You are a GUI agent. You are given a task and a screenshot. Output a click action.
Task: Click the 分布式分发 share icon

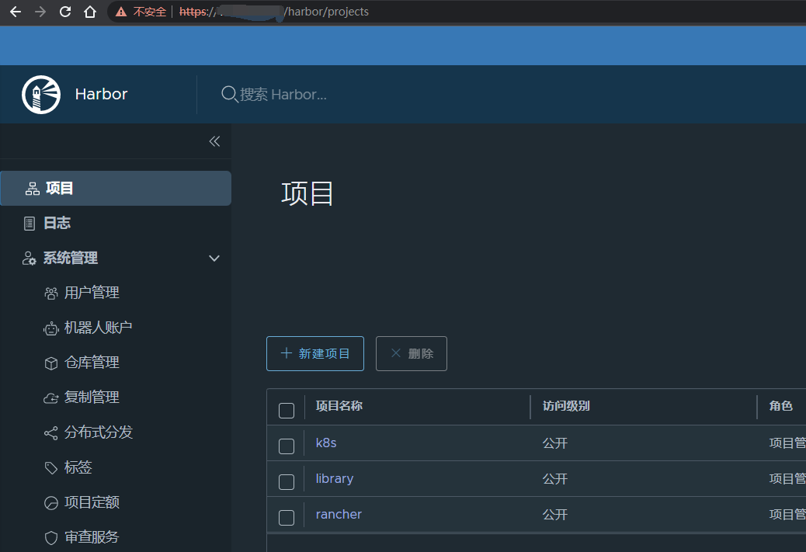(x=51, y=433)
